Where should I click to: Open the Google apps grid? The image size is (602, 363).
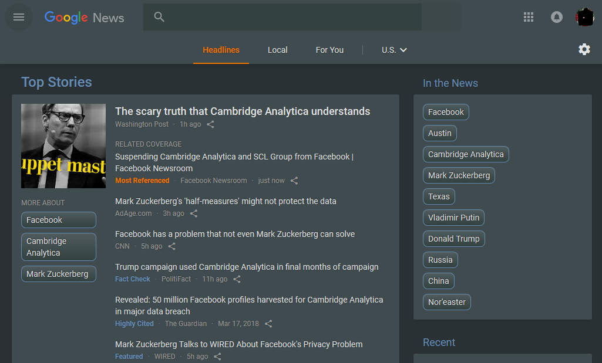(528, 17)
